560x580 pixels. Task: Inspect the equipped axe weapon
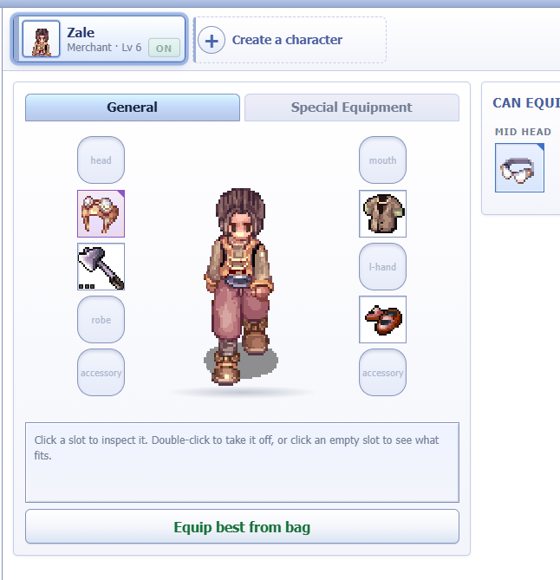(x=101, y=267)
